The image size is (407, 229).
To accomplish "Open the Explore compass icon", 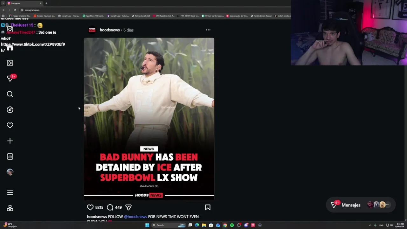I will pyautogui.click(x=10, y=110).
